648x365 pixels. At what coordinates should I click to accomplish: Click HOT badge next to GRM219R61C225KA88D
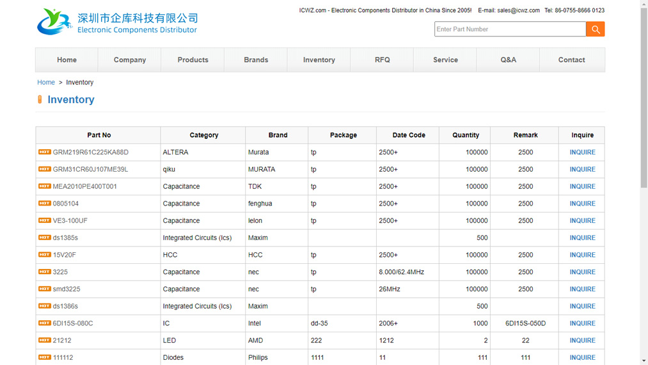tap(45, 152)
